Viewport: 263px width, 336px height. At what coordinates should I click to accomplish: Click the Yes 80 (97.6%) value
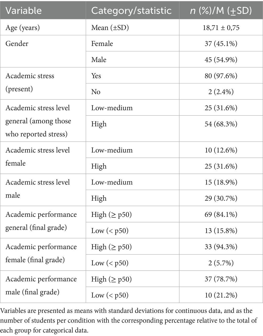[221, 76]
